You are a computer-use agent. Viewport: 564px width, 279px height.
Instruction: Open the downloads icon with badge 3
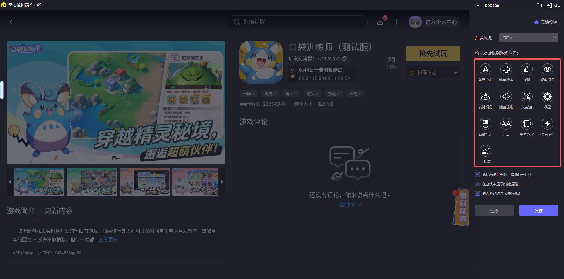click(380, 22)
